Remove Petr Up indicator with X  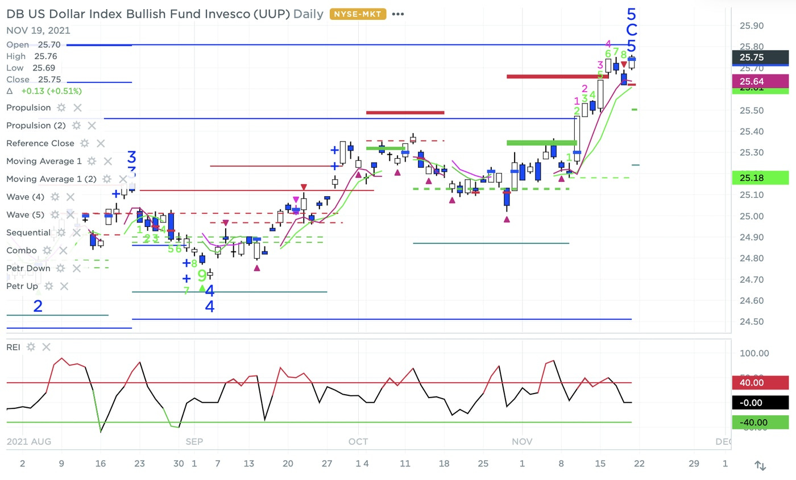[x=65, y=286]
